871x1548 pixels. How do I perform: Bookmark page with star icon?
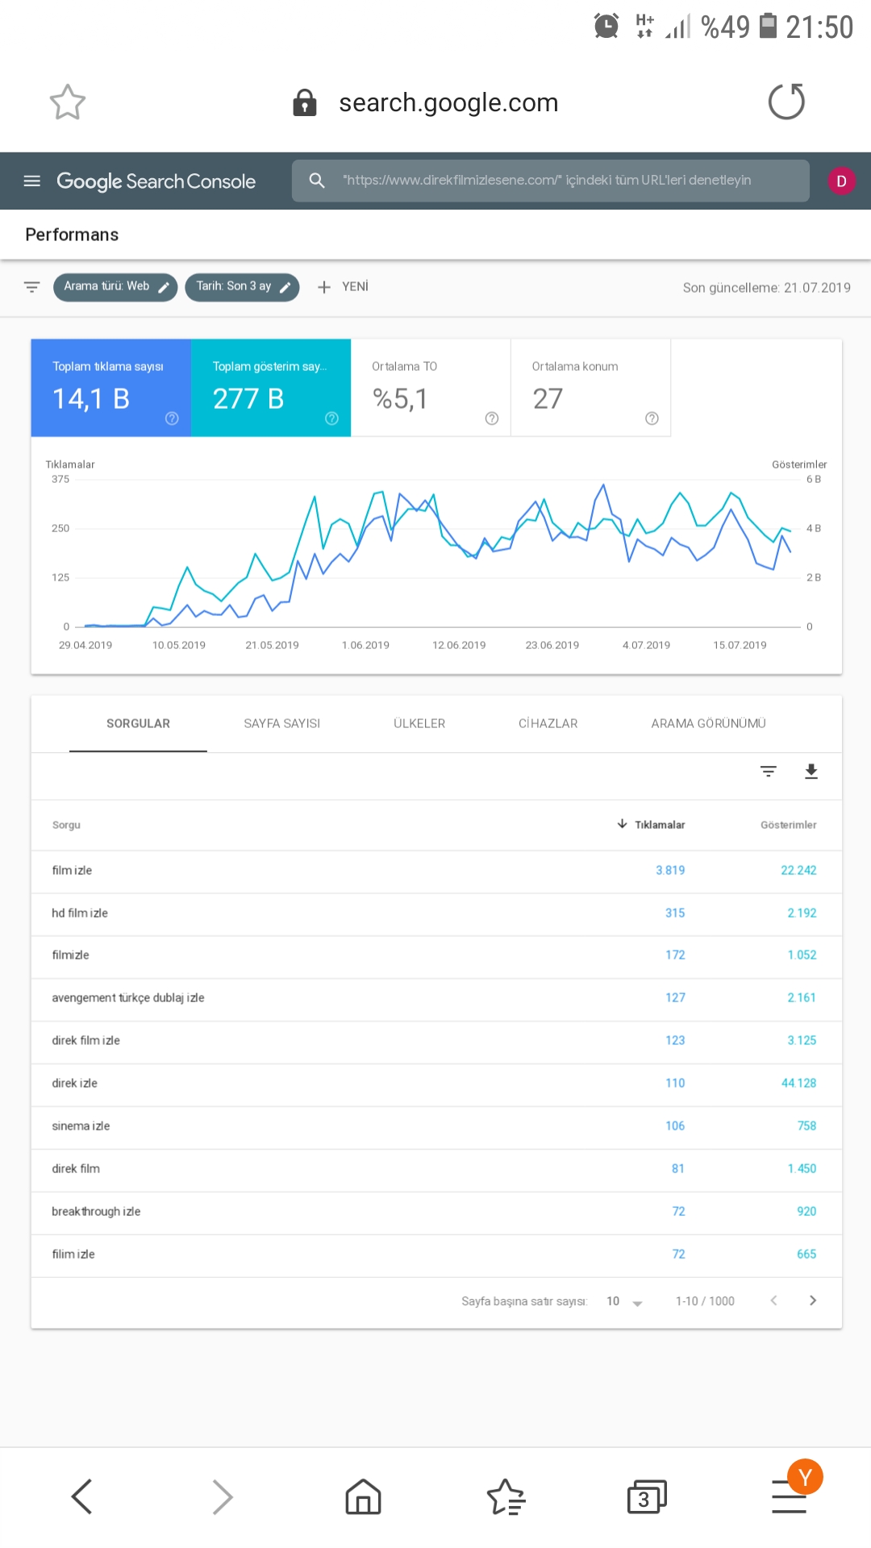point(68,102)
